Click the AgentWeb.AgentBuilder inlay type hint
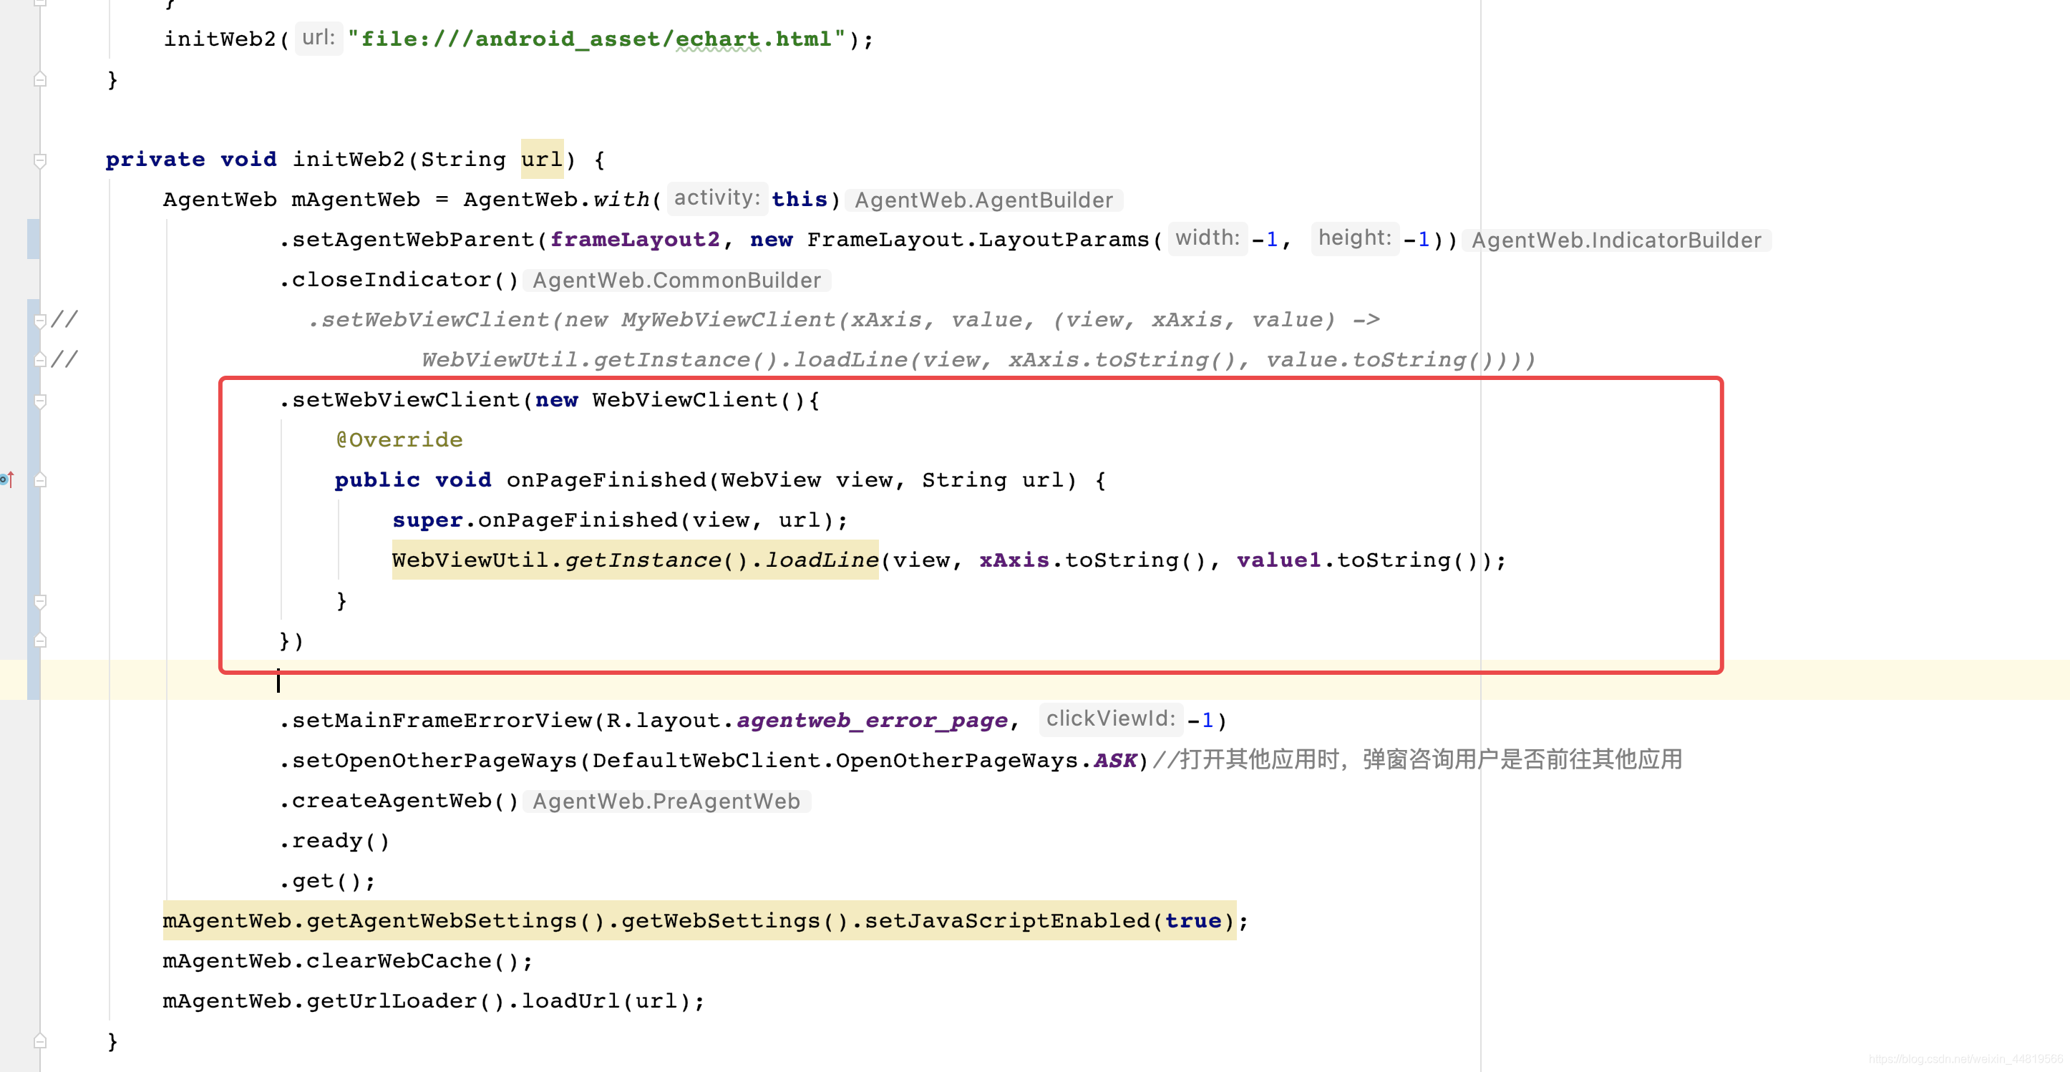 [x=983, y=200]
